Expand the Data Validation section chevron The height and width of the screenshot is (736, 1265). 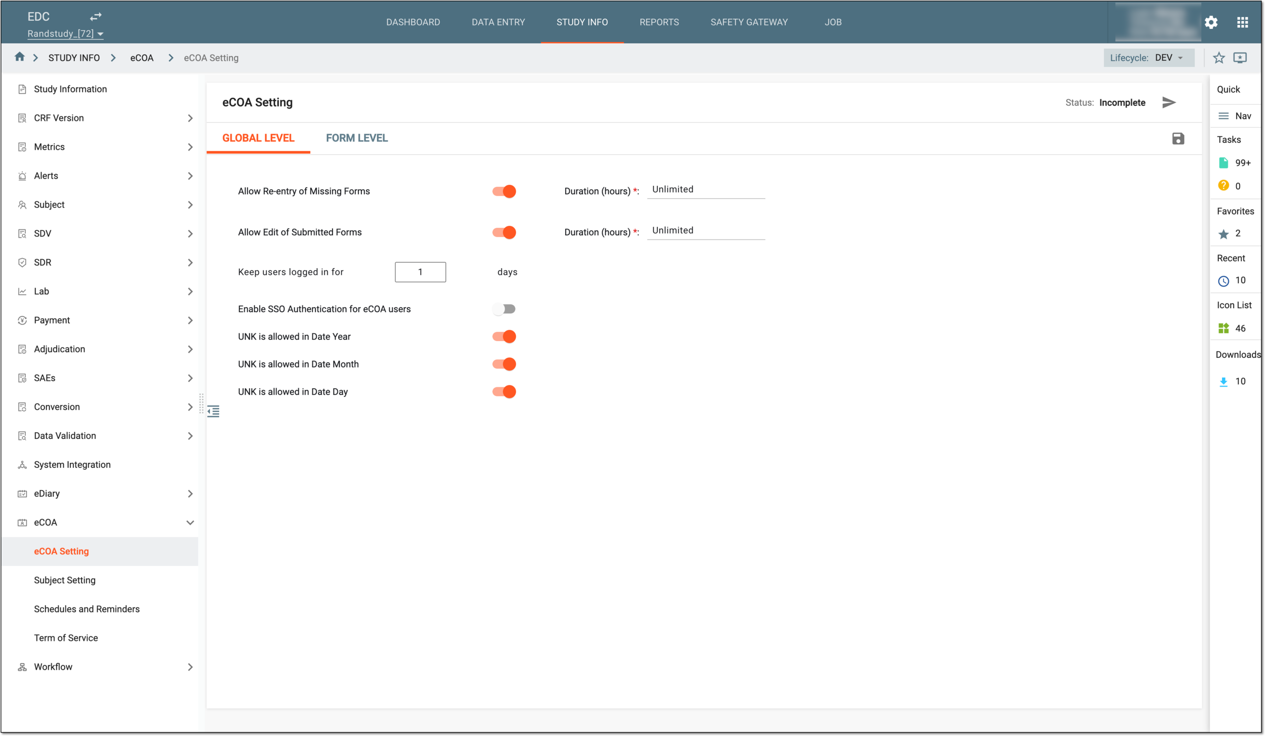190,436
